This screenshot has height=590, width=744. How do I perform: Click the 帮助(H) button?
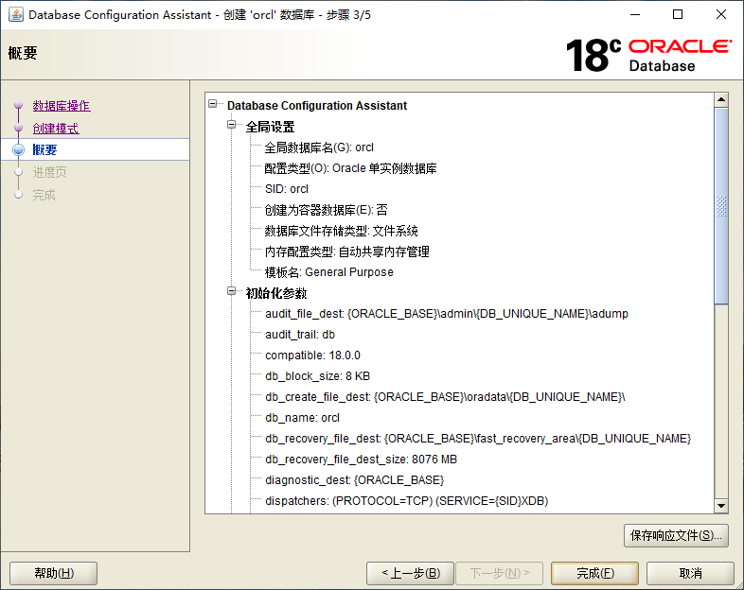(54, 573)
